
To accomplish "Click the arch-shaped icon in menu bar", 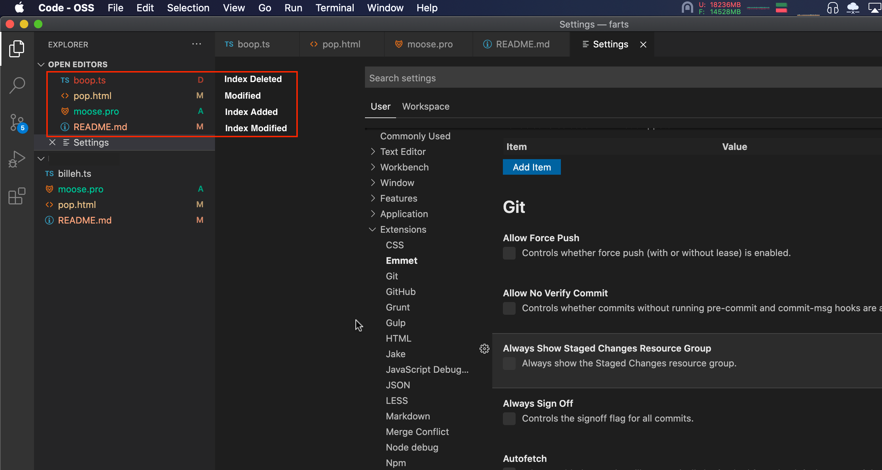I will click(687, 7).
